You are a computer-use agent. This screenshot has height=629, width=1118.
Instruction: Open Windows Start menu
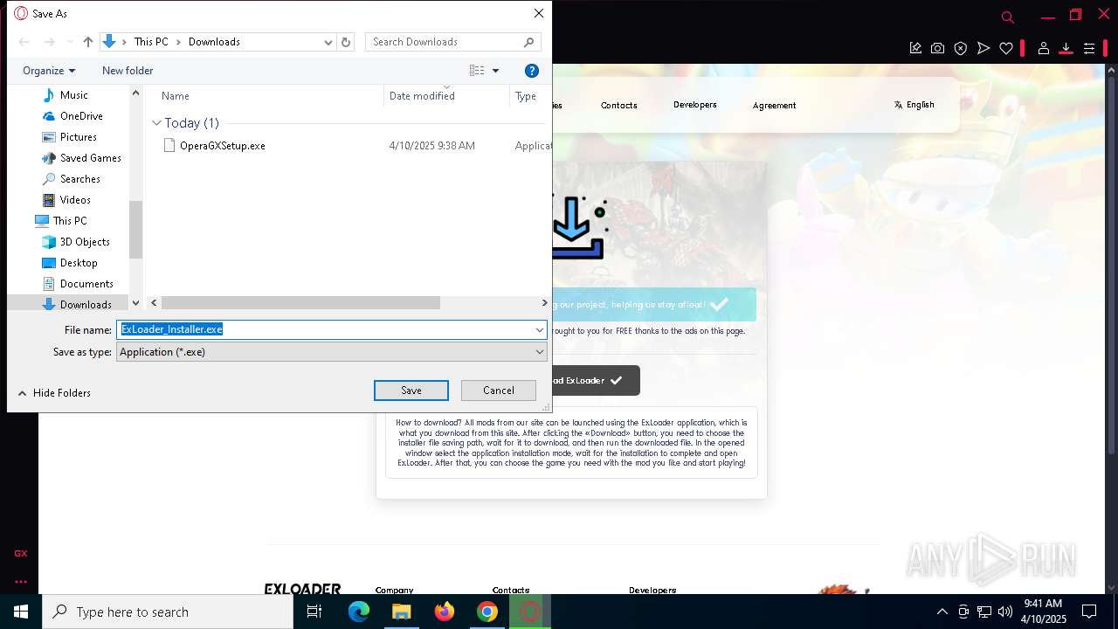pos(21,612)
